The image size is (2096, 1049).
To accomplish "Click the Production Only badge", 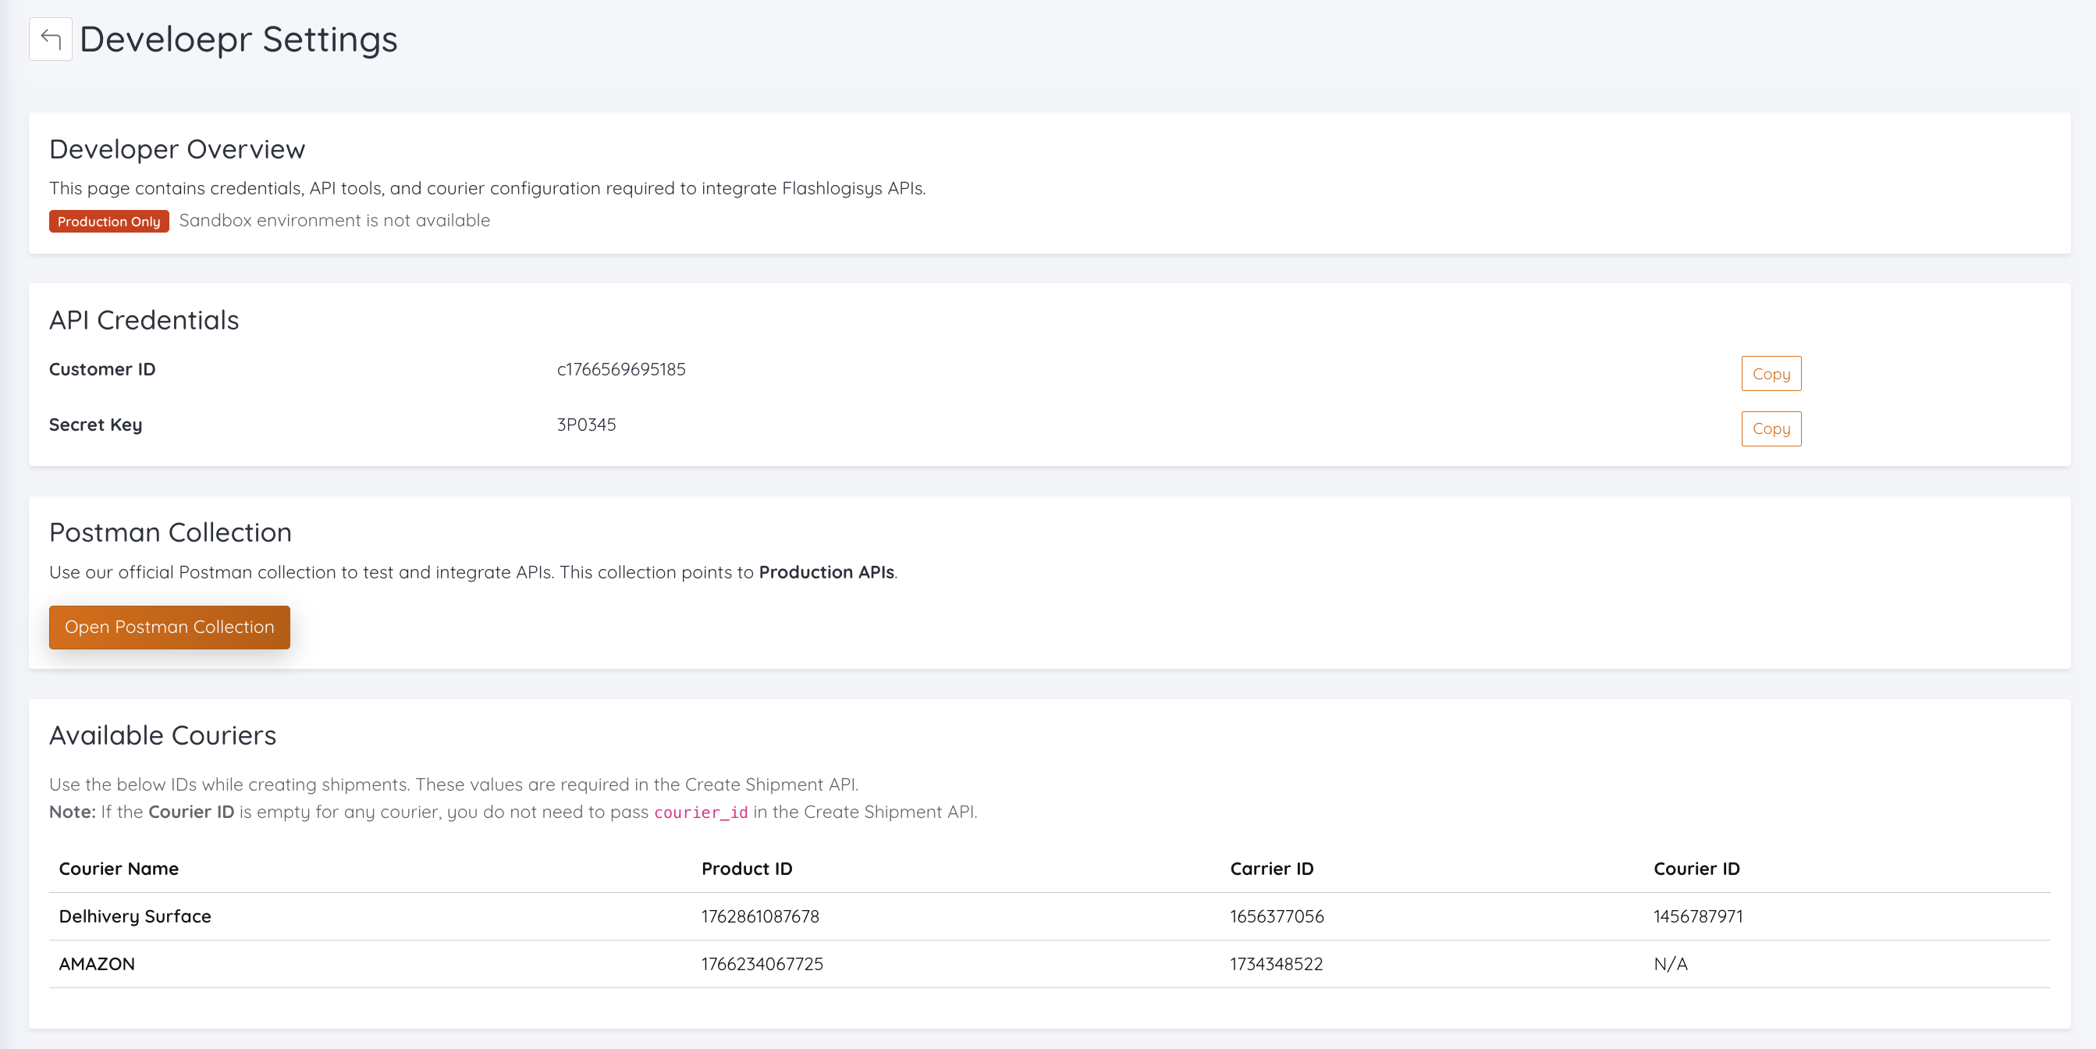I will click(x=108, y=222).
